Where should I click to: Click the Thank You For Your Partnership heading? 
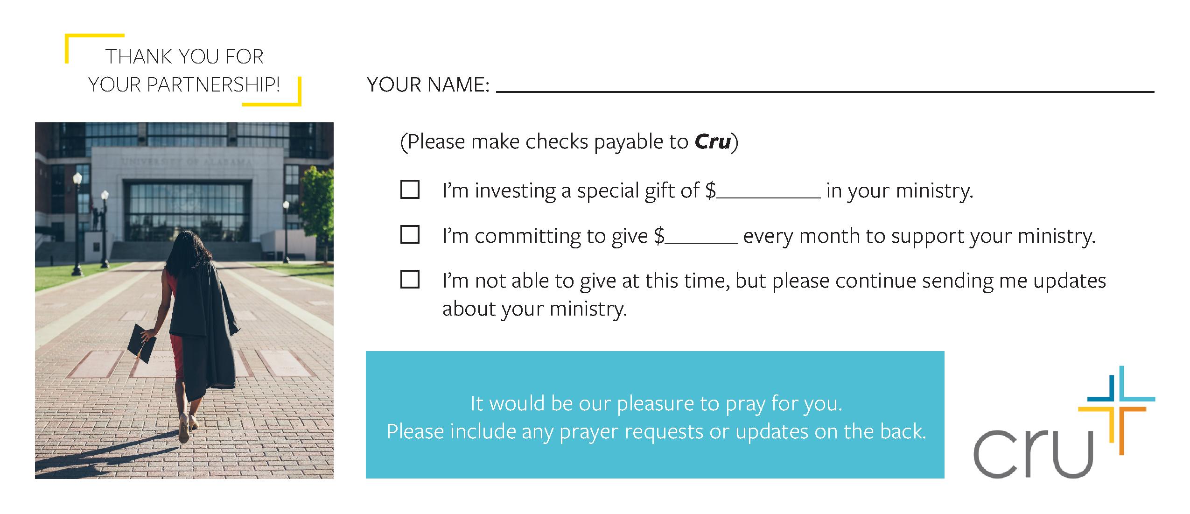(x=184, y=70)
